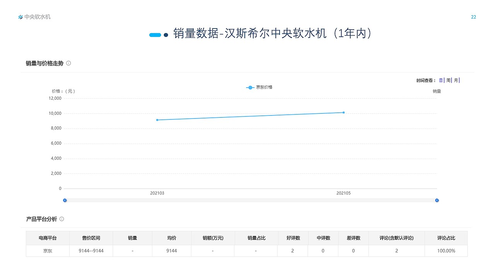The width and height of the screenshot is (495, 278).
Task: Click the 电商平台 column header
Action: click(x=48, y=238)
